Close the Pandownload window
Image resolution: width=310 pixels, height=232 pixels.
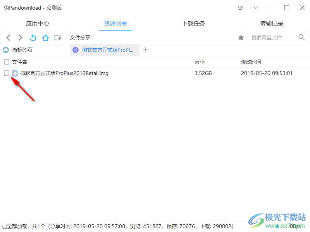point(302,8)
